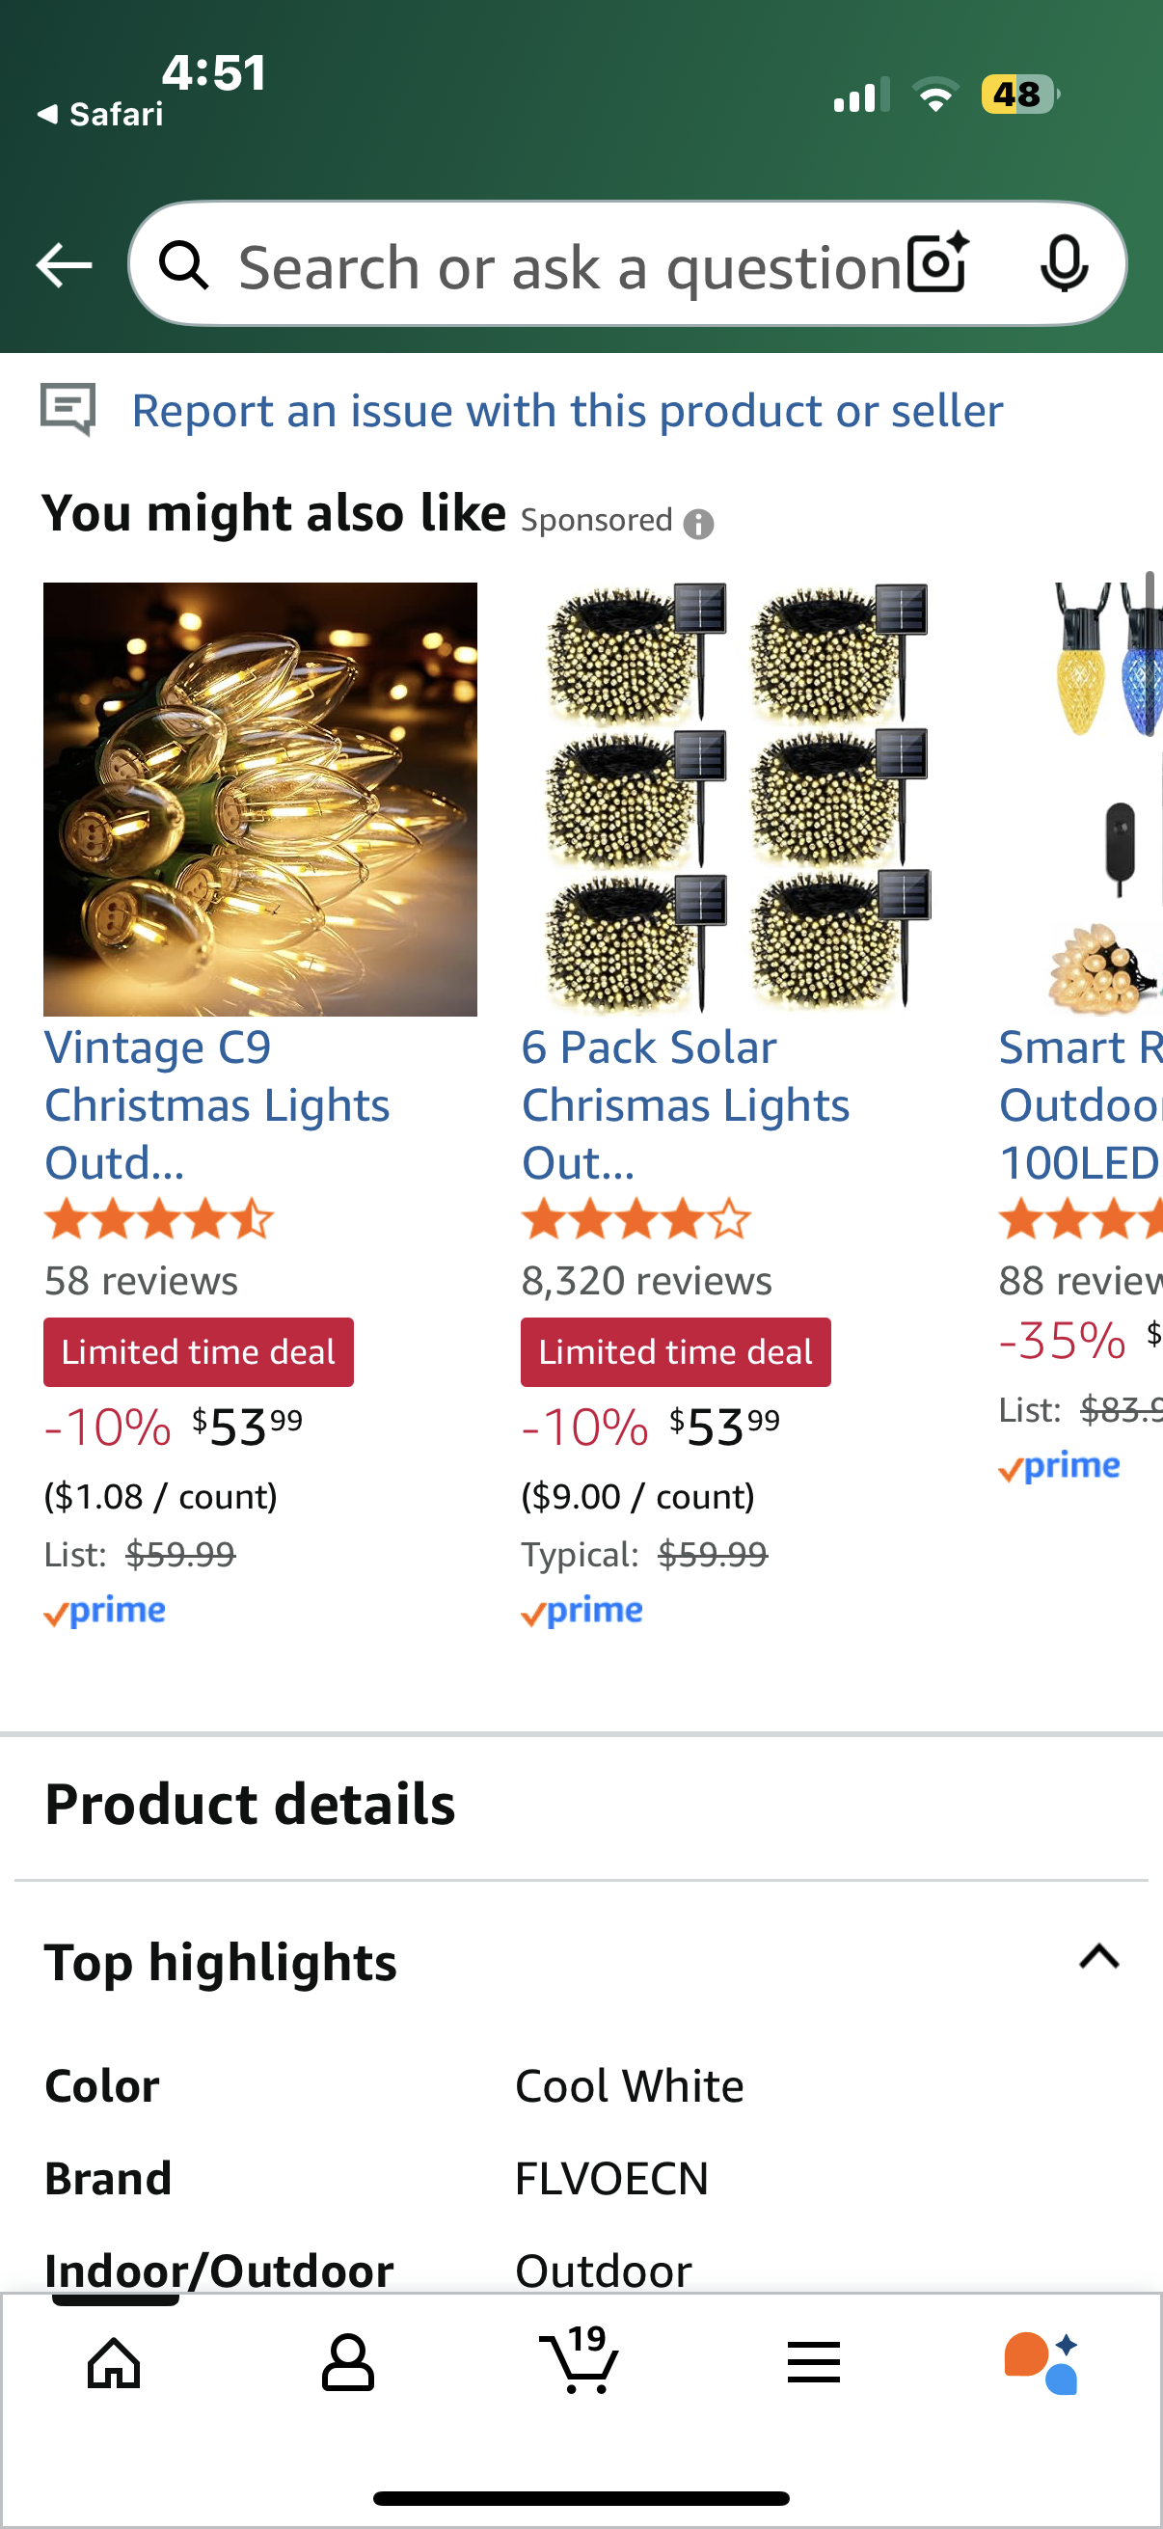
Task: Launch the Rufus AI assistant icon
Action: coord(1041,2361)
